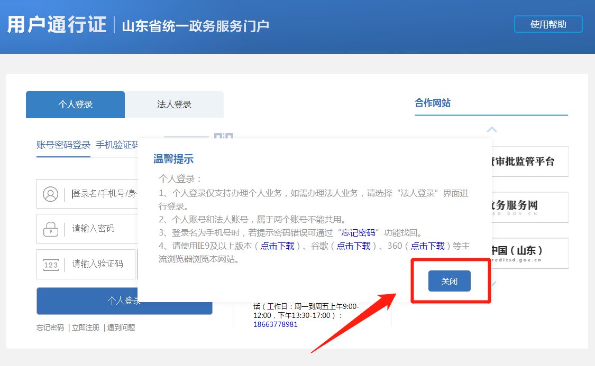Viewport: 595px width, 366px height.
Task: Click the QR code login icon
Action: (224, 136)
